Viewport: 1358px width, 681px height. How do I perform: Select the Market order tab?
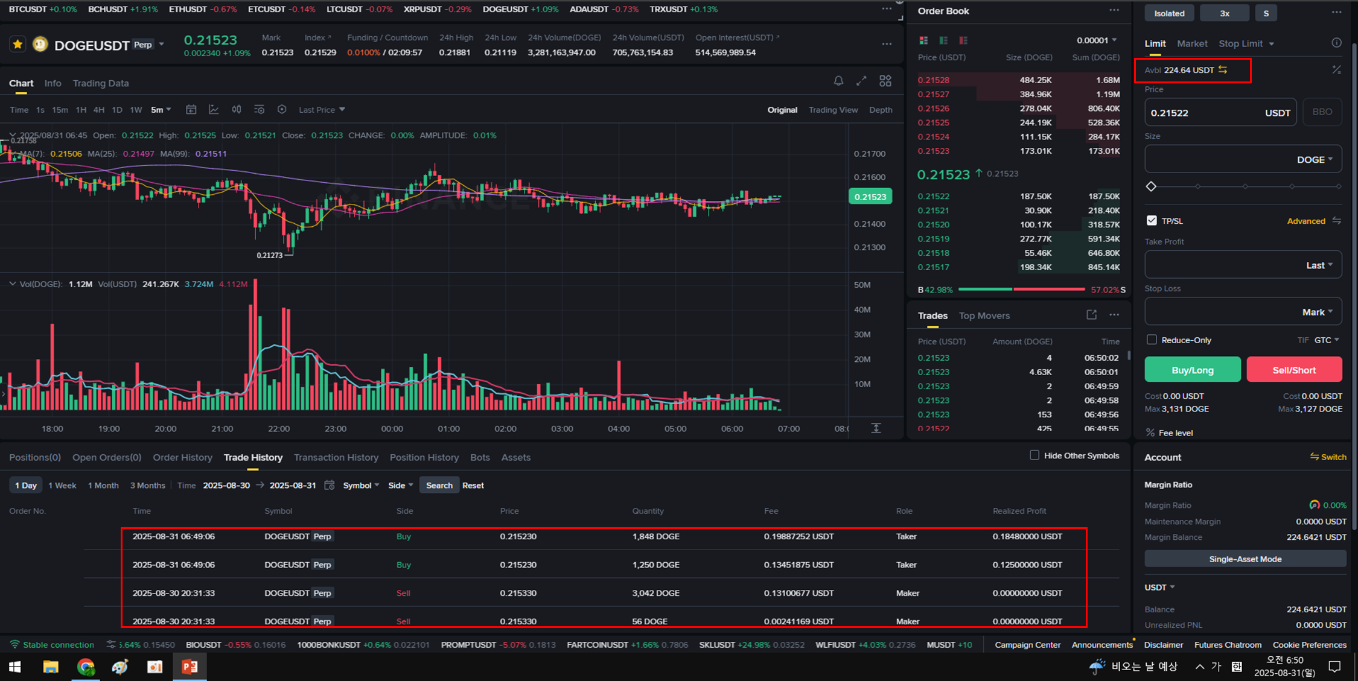coord(1191,43)
